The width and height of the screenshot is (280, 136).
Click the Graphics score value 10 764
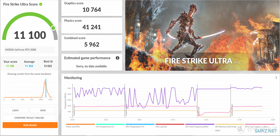(x=92, y=10)
